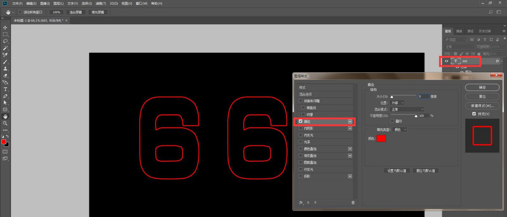Toggle visibility of layer 665

[447, 61]
